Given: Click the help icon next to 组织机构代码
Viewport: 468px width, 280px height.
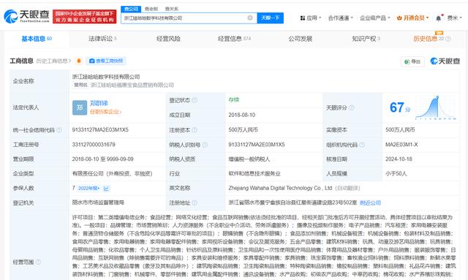Looking at the screenshot, I should (362, 145).
